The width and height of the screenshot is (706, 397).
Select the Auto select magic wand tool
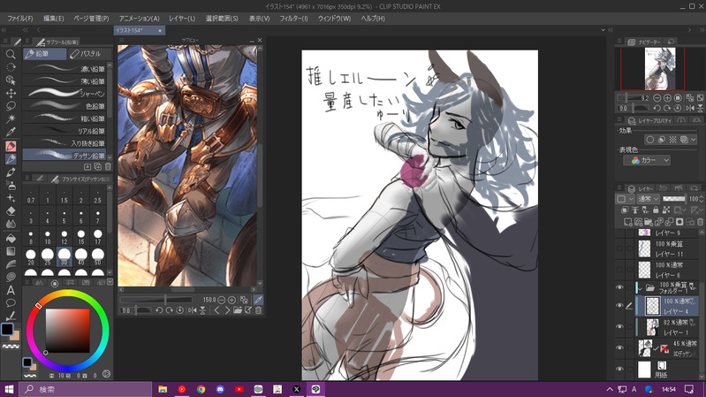(x=11, y=118)
